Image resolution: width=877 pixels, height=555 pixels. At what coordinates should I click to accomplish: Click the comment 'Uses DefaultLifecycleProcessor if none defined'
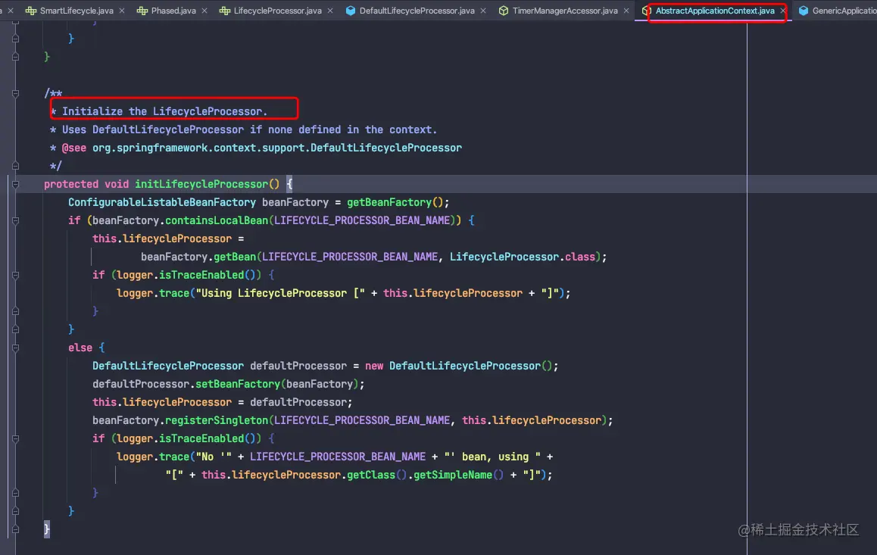click(x=249, y=129)
